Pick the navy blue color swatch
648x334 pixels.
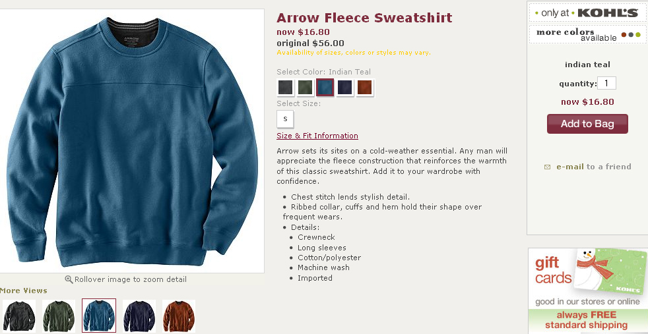(344, 88)
